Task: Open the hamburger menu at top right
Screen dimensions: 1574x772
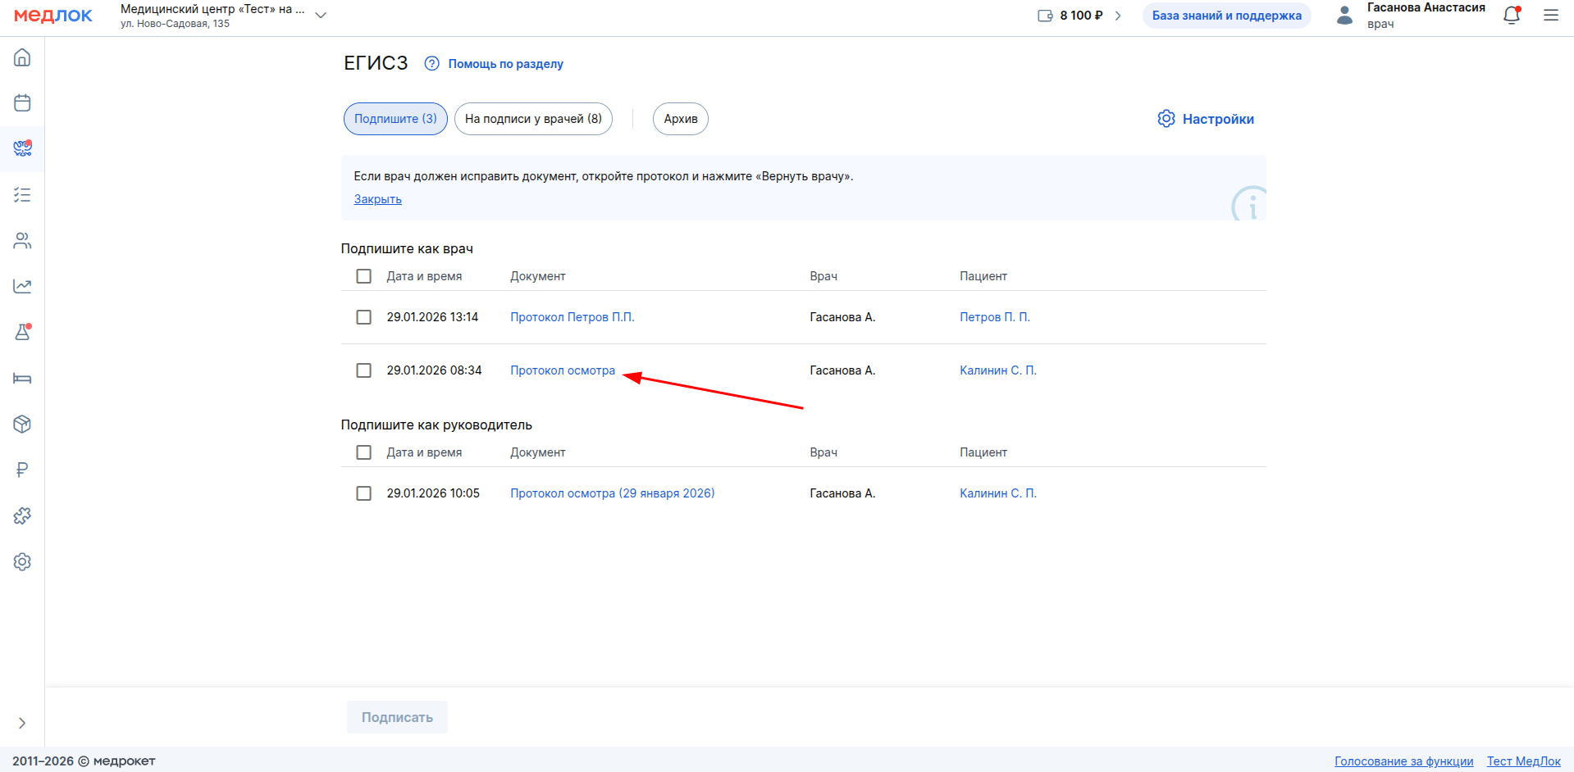Action: point(1550,16)
